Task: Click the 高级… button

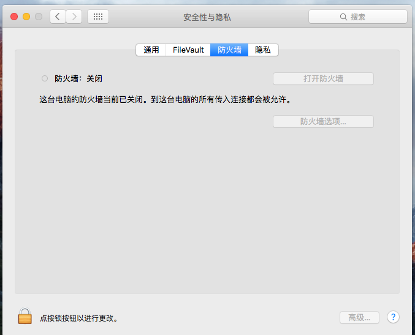Action: (359, 317)
